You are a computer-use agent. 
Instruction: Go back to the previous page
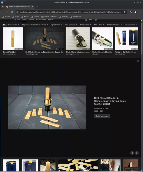pos(3,12)
